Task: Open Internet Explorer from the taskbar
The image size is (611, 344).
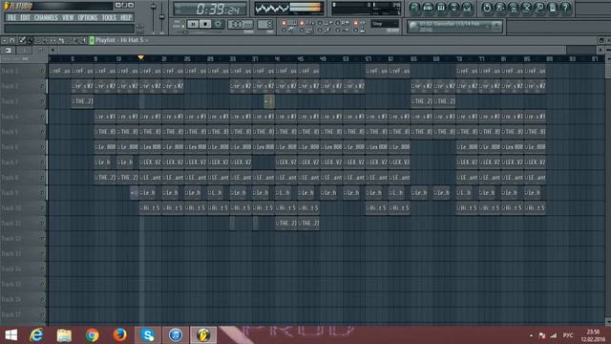Action: pos(36,335)
